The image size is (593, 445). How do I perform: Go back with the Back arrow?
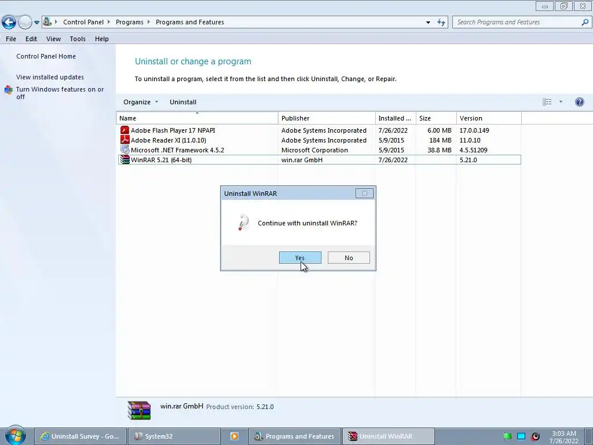9,23
